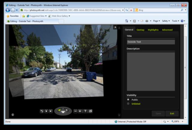
Task: Click the browser refresh button
Action: point(127,10)
